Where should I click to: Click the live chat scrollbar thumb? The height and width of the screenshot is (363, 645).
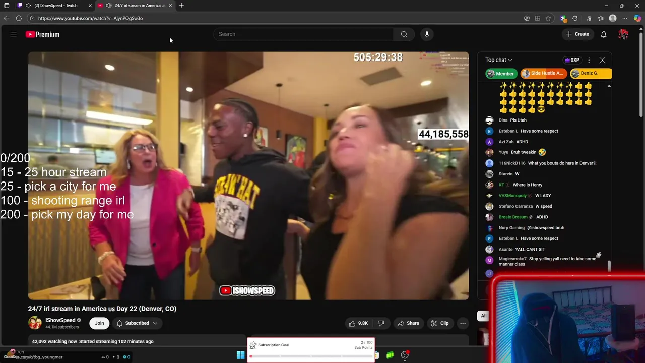point(609,266)
